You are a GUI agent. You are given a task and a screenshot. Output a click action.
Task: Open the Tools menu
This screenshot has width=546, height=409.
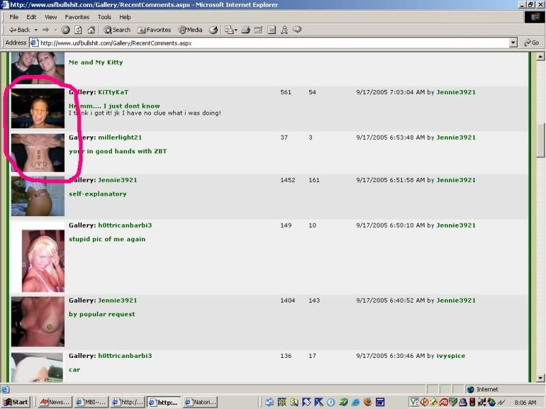click(104, 17)
